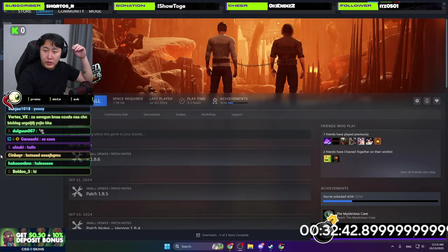Screen dimensions: 448x252
Task: Open Discord from the taskbar
Action: pos(260,246)
